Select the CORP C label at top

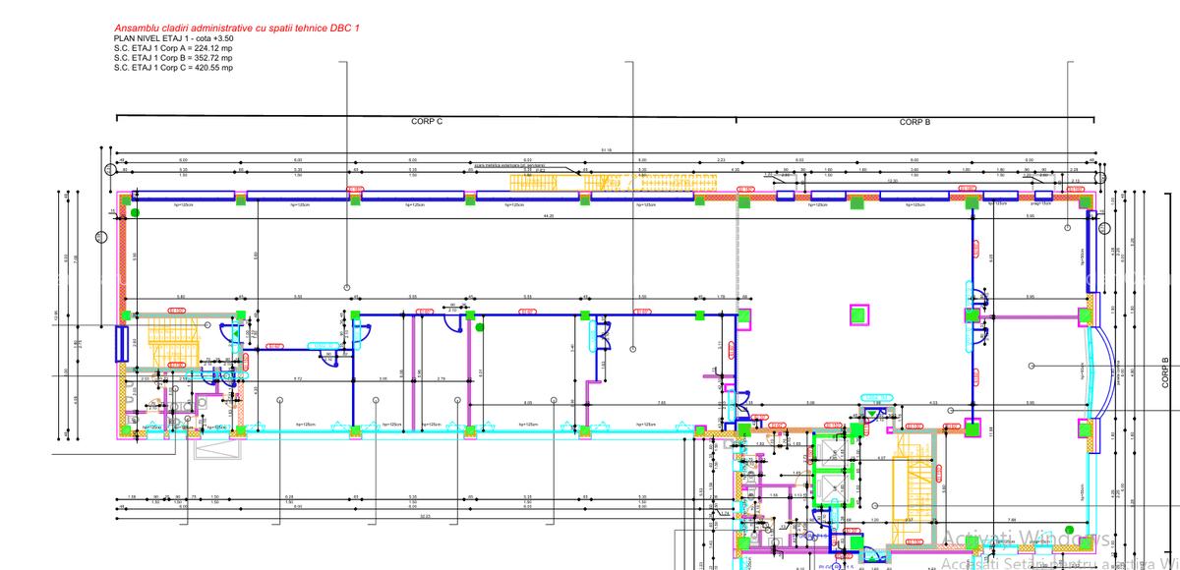click(x=427, y=122)
